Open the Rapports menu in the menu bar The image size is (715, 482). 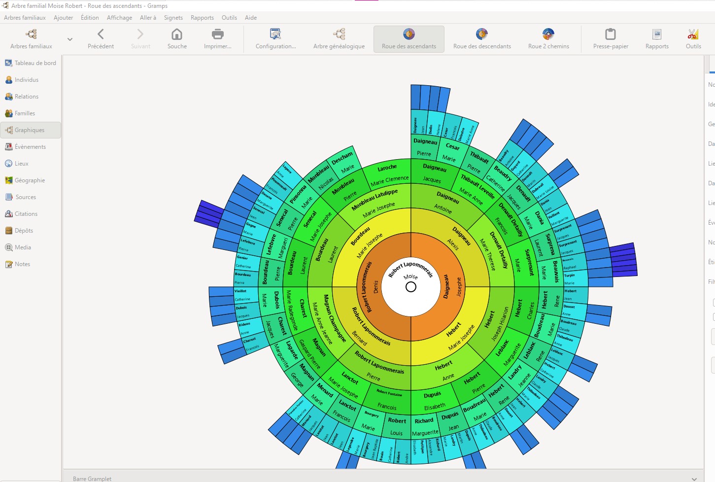[x=202, y=18]
